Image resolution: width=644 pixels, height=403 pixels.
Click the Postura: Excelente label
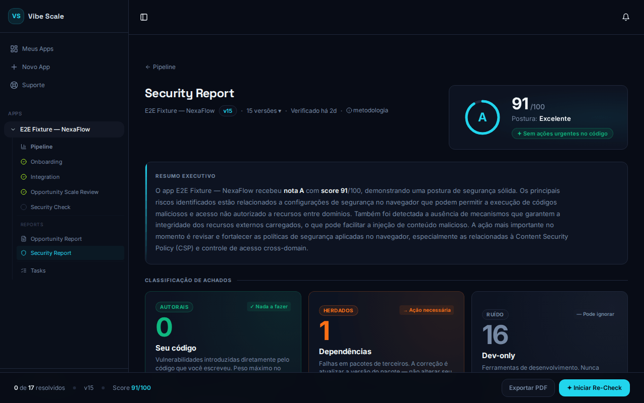click(x=541, y=119)
